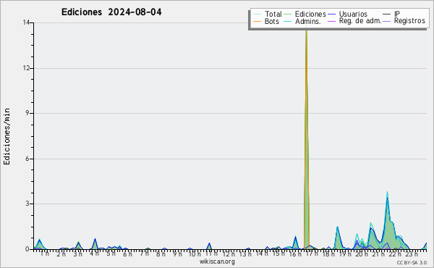Click the peak at 18-19 h
The image size is (434, 268).
[x=337, y=238]
